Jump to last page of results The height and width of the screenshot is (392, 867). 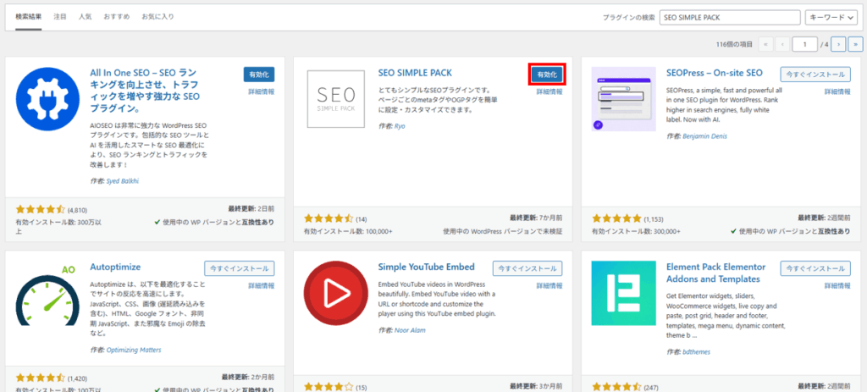pos(855,44)
